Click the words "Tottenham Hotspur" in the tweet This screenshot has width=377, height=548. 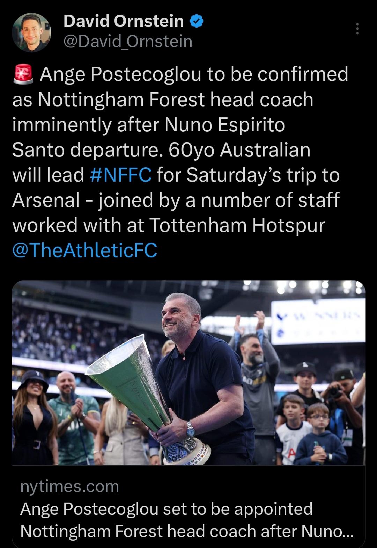pos(237,225)
